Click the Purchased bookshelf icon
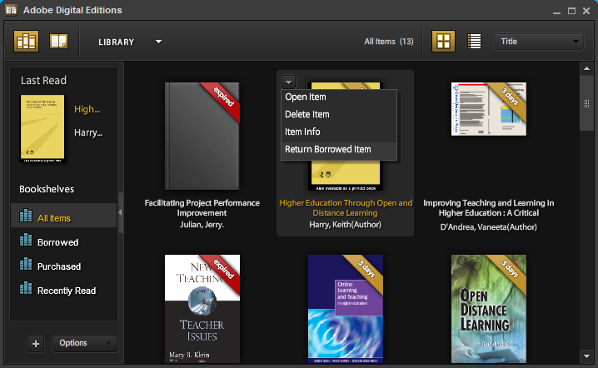 click(x=26, y=263)
